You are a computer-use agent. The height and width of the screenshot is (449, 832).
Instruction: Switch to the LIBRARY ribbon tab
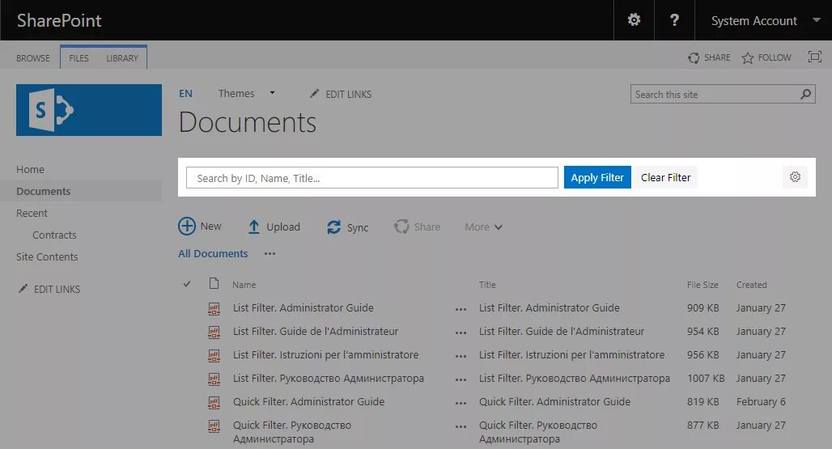[122, 58]
